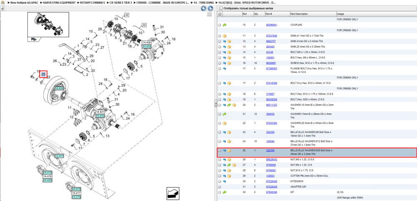Click the green arrow icon in KIT row
This screenshot has width=417, height=201.
pyautogui.click(x=224, y=192)
